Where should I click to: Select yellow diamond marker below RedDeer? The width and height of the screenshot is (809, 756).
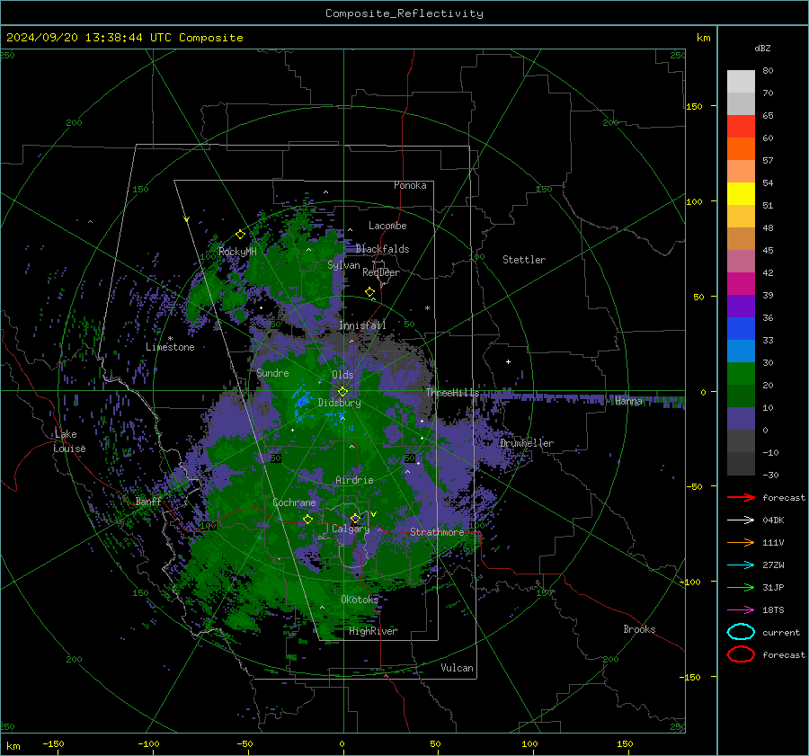(x=370, y=292)
